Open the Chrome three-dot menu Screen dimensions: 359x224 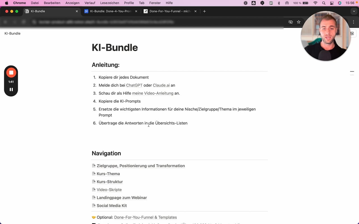353,22
